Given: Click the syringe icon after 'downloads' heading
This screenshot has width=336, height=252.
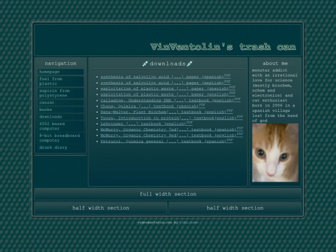Looking at the screenshot, I should pyautogui.click(x=190, y=63).
